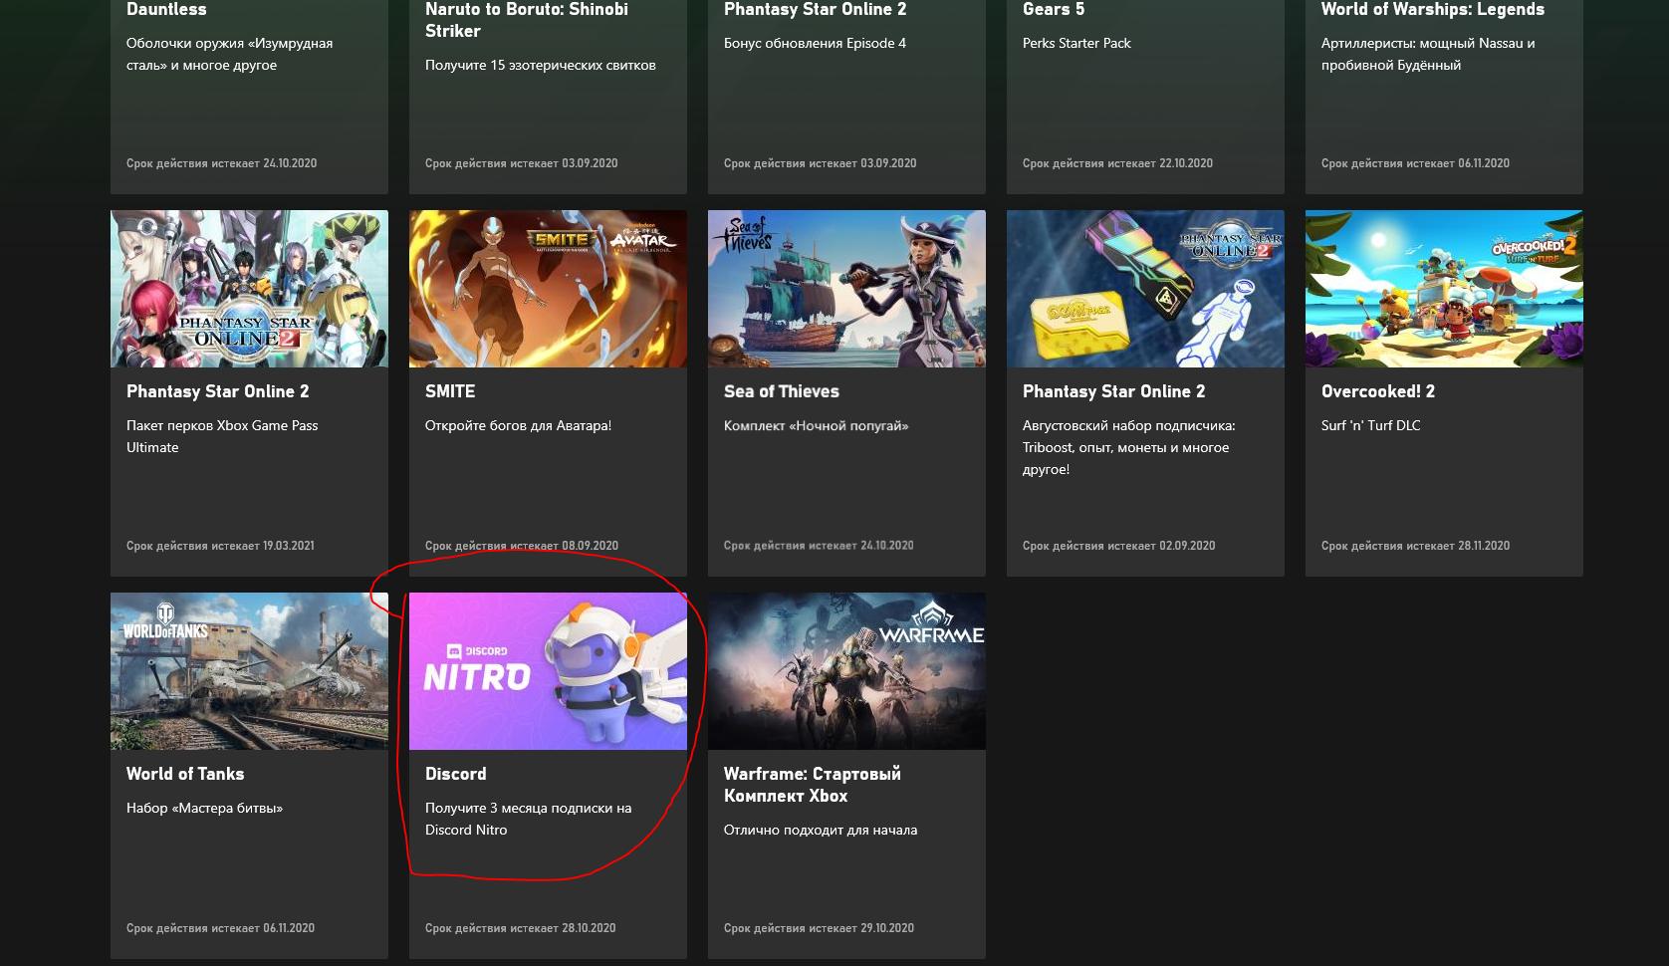Select the World of Warships: Legends title
Viewport: 1669px width, 966px height.
1432,10
